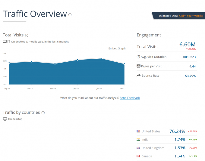Click the info icon beside Traffic Overview
The height and width of the screenshot is (161, 205).
pyautogui.click(x=70, y=14)
